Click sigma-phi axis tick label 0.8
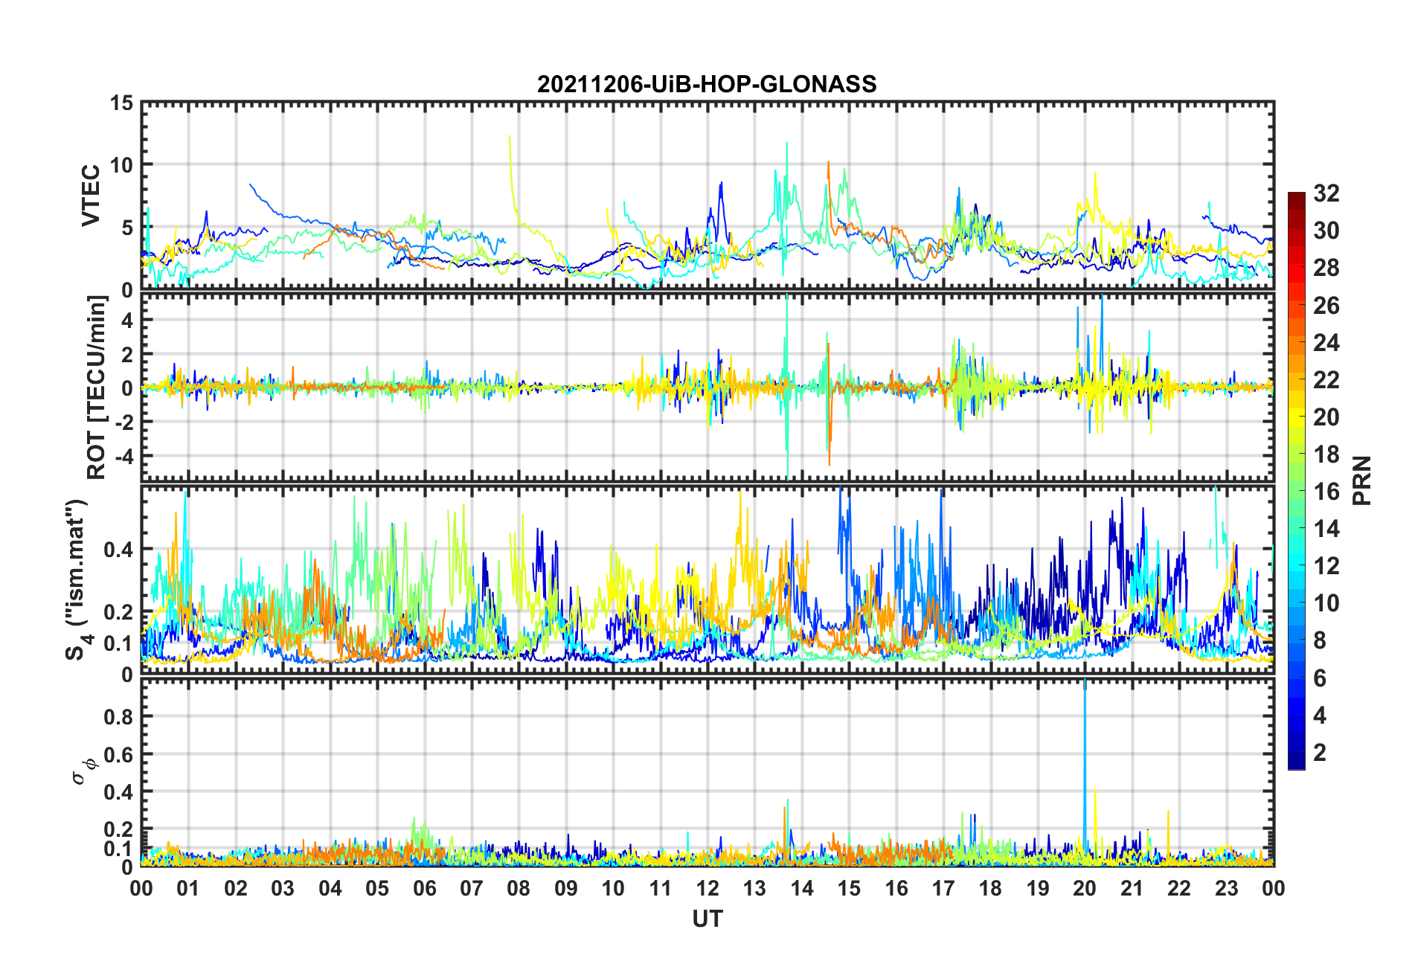Viewport: 1415px width, 961px height. coord(118,717)
